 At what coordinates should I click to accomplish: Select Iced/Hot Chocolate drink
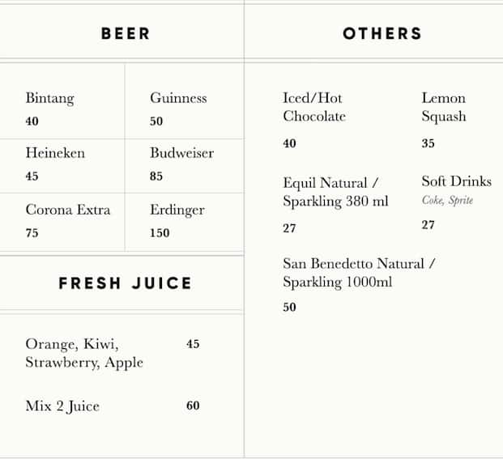tap(314, 107)
